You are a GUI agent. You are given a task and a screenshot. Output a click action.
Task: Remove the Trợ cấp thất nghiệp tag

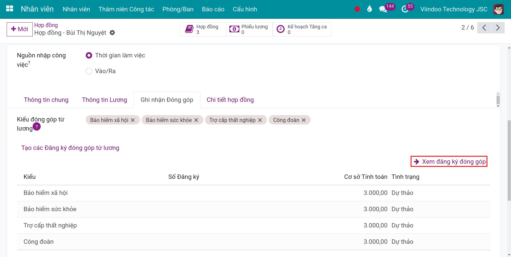(260, 120)
